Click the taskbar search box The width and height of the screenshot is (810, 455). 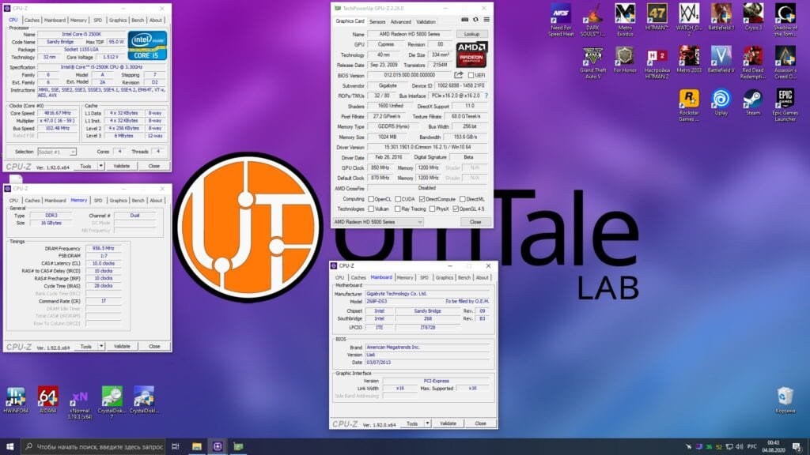pos(93,447)
